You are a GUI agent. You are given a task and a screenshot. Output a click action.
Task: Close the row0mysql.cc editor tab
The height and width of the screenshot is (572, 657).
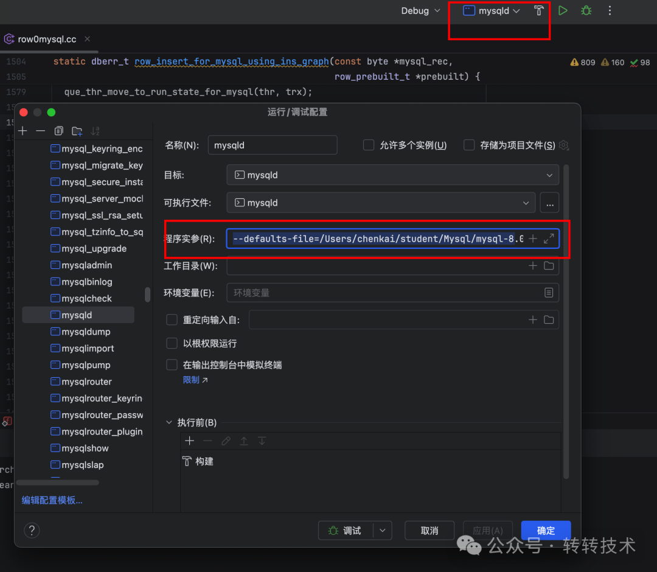coord(87,39)
